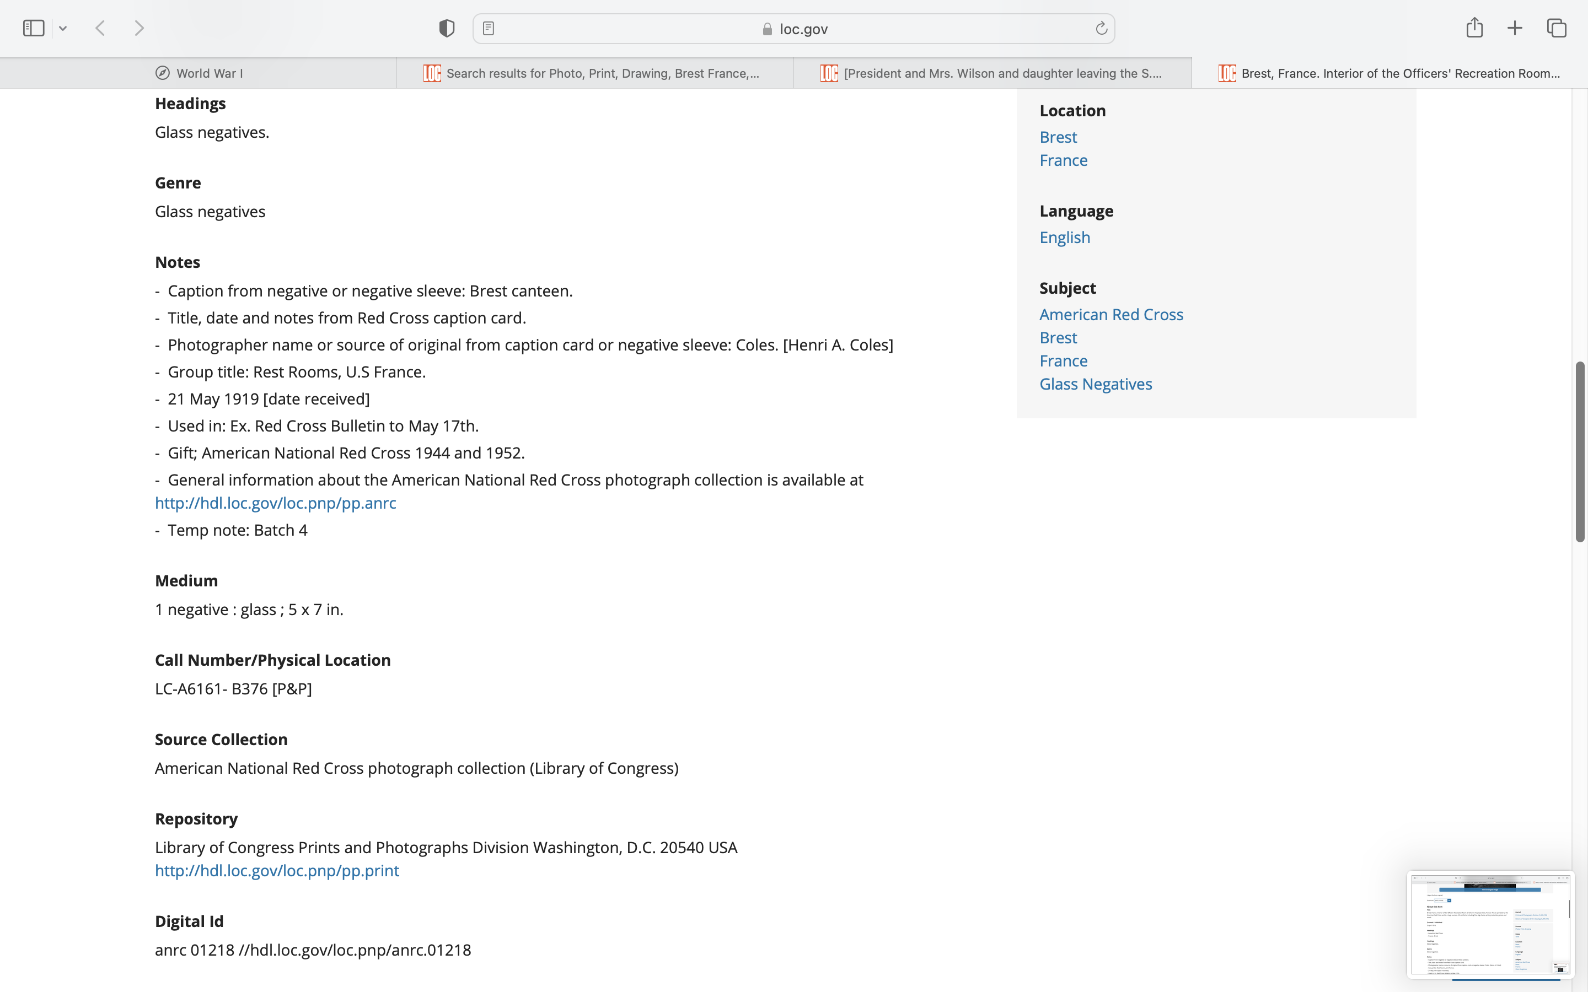
Task: Open sidebar options dropdown chevron
Action: tap(63, 28)
